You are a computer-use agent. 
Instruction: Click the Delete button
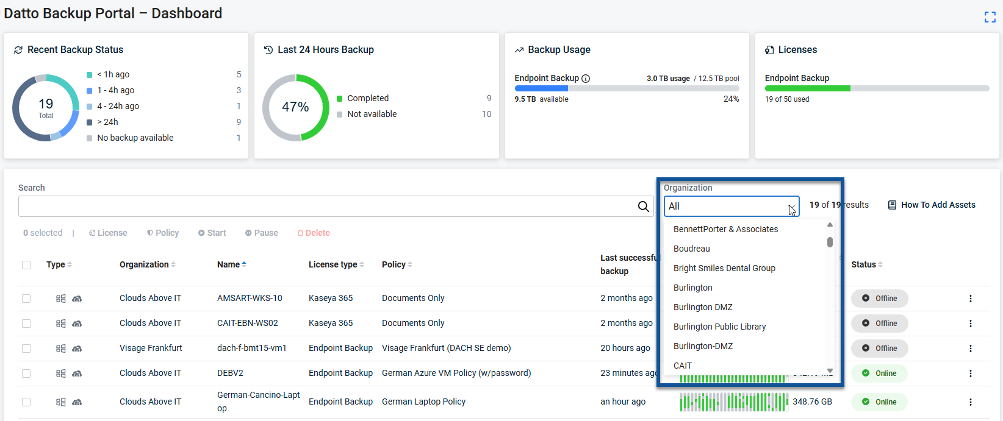314,233
